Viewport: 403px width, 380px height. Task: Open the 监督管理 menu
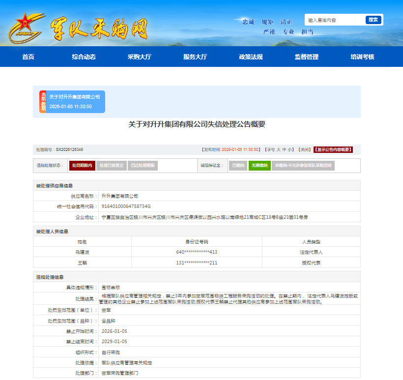pos(307,57)
